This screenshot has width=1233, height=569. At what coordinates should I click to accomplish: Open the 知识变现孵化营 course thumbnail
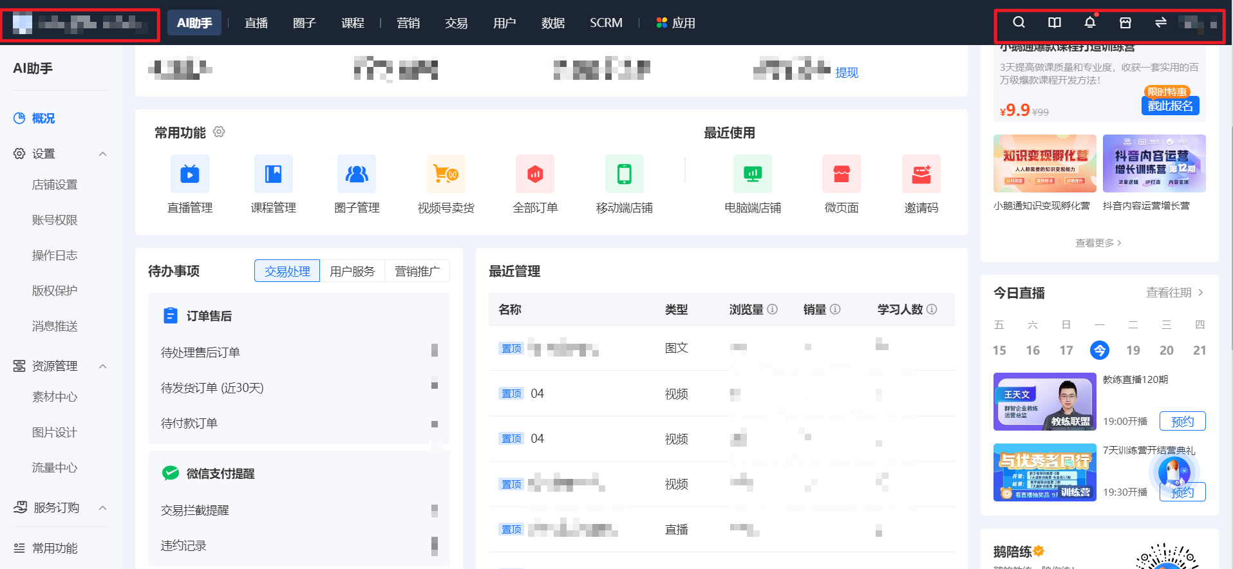pos(1044,163)
